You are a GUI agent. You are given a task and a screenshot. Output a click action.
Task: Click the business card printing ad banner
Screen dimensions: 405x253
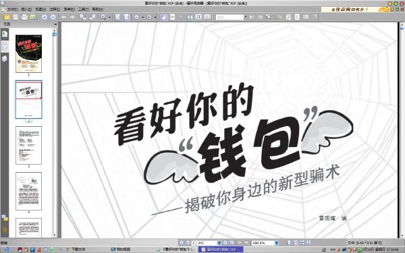click(355, 9)
